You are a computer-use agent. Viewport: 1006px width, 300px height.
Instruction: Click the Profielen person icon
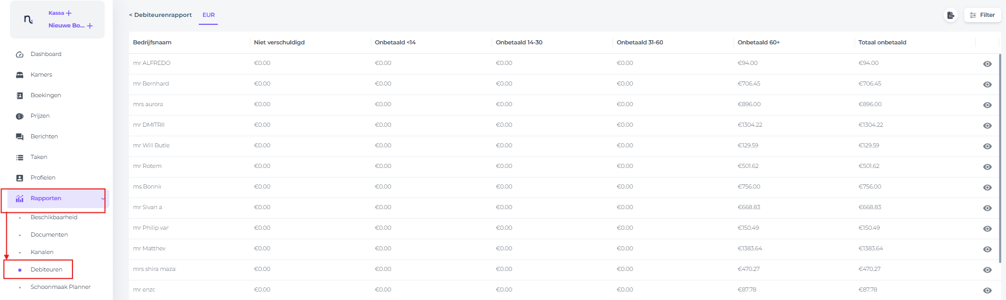pos(20,178)
